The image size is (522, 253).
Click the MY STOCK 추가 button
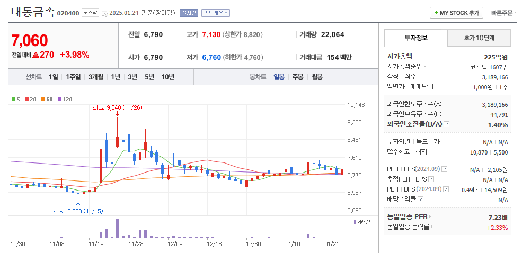tap(456, 13)
